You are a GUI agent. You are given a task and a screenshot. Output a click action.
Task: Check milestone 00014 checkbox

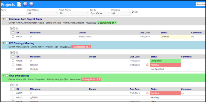click(13, 65)
